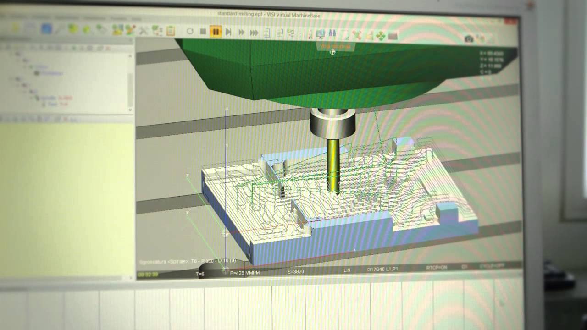Click the down arrow of the tree panel scrollbar
The image size is (587, 330).
[x=130, y=110]
